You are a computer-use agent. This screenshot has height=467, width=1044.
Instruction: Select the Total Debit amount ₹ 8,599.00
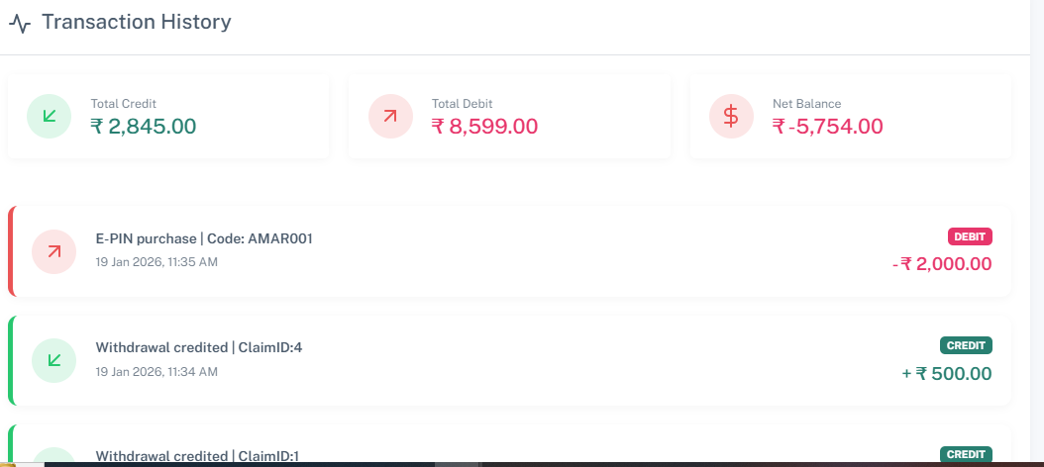point(485,127)
